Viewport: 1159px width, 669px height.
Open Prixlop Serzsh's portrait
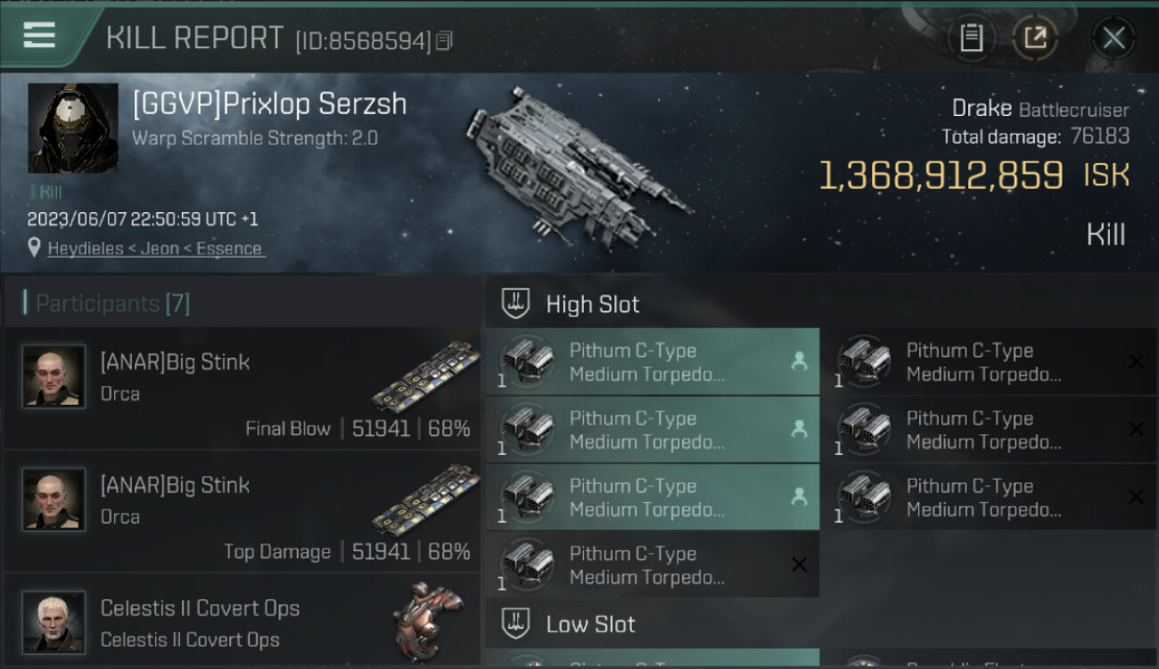73,128
